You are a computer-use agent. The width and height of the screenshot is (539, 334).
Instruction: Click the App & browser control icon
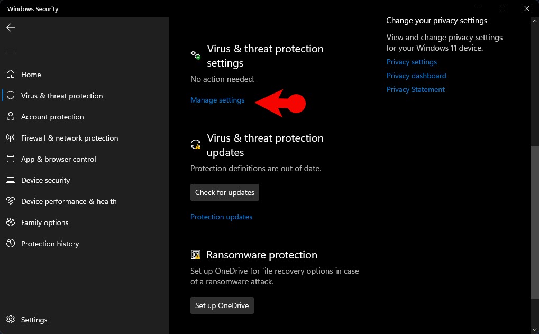11,159
